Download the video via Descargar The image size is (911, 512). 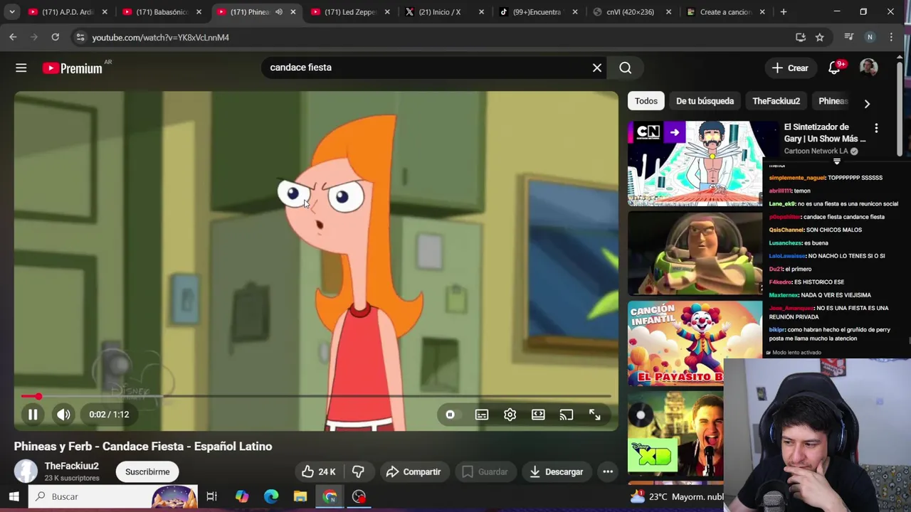(556, 471)
